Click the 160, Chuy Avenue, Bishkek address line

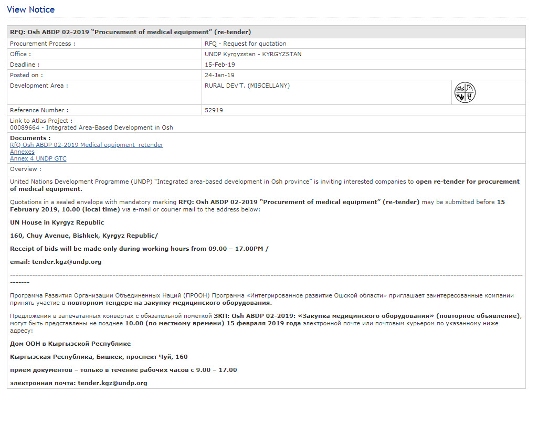(x=83, y=236)
